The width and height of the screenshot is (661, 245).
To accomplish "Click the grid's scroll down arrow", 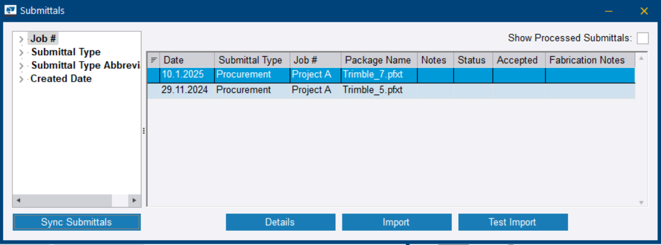I will pyautogui.click(x=641, y=203).
